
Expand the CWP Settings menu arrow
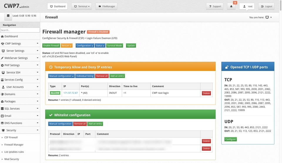tap(37, 43)
